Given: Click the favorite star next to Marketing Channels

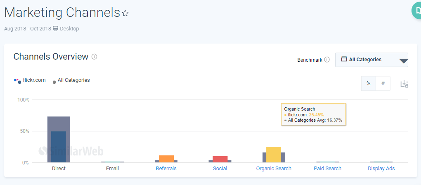Looking at the screenshot, I should (125, 14).
